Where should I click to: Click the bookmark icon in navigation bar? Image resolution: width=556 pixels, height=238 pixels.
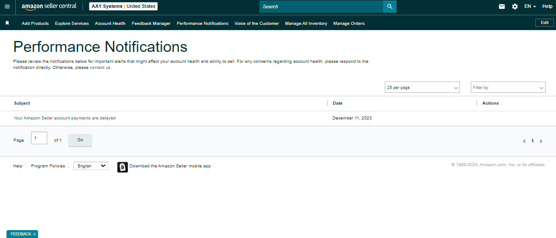[x=7, y=23]
